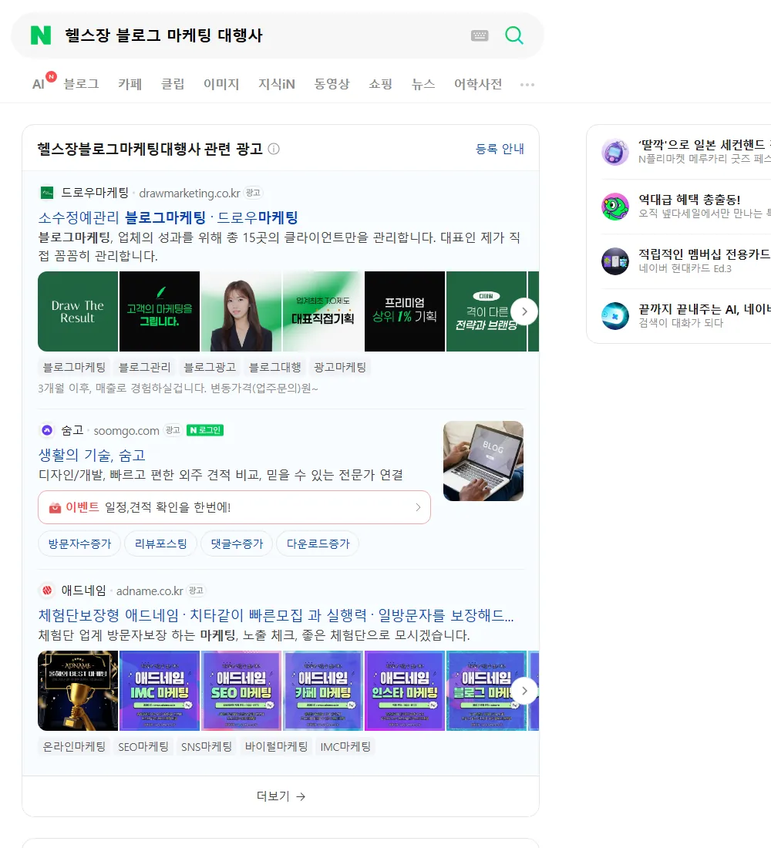Switch to the 블로그 tab
This screenshot has height=848, width=771.
coord(81,84)
